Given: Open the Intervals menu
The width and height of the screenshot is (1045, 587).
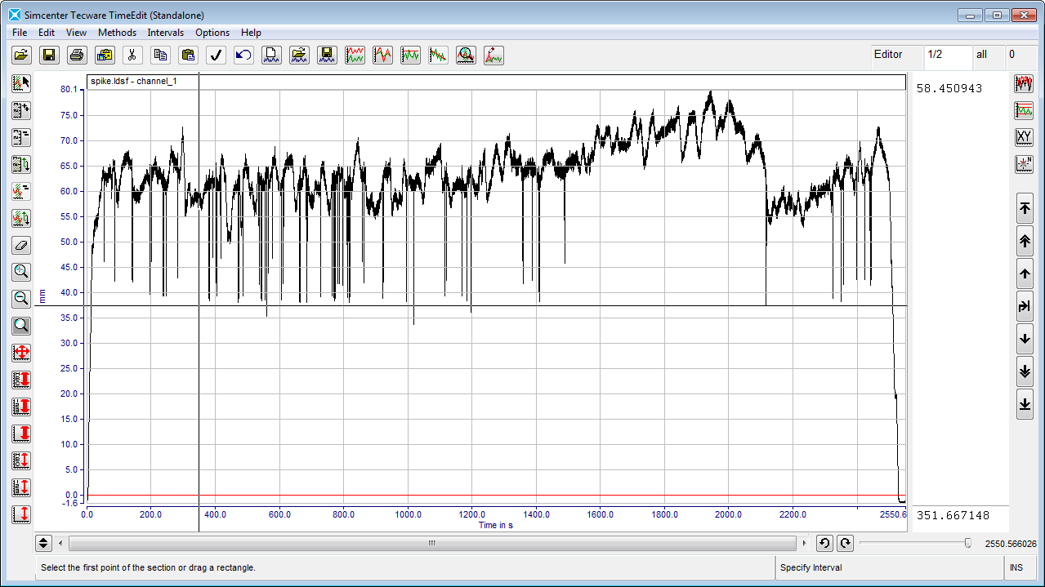Looking at the screenshot, I should [x=166, y=33].
